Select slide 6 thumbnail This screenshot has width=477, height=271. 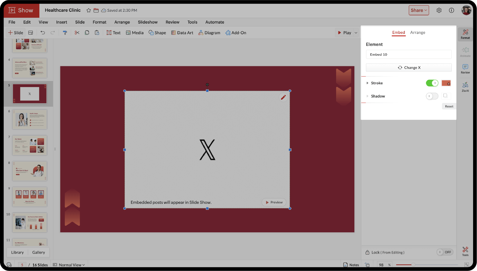30,119
